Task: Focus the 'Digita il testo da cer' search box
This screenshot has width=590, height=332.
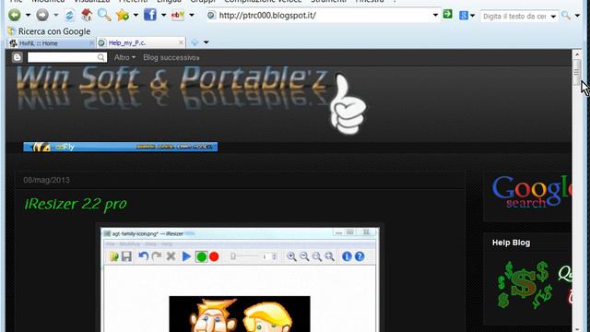Action: 514,17
